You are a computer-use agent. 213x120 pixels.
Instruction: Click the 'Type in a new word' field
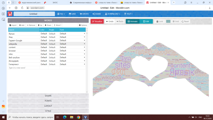click(x=23, y=68)
